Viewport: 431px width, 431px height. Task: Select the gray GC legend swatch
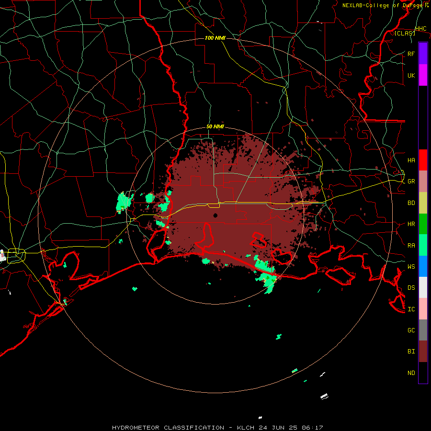(423, 330)
